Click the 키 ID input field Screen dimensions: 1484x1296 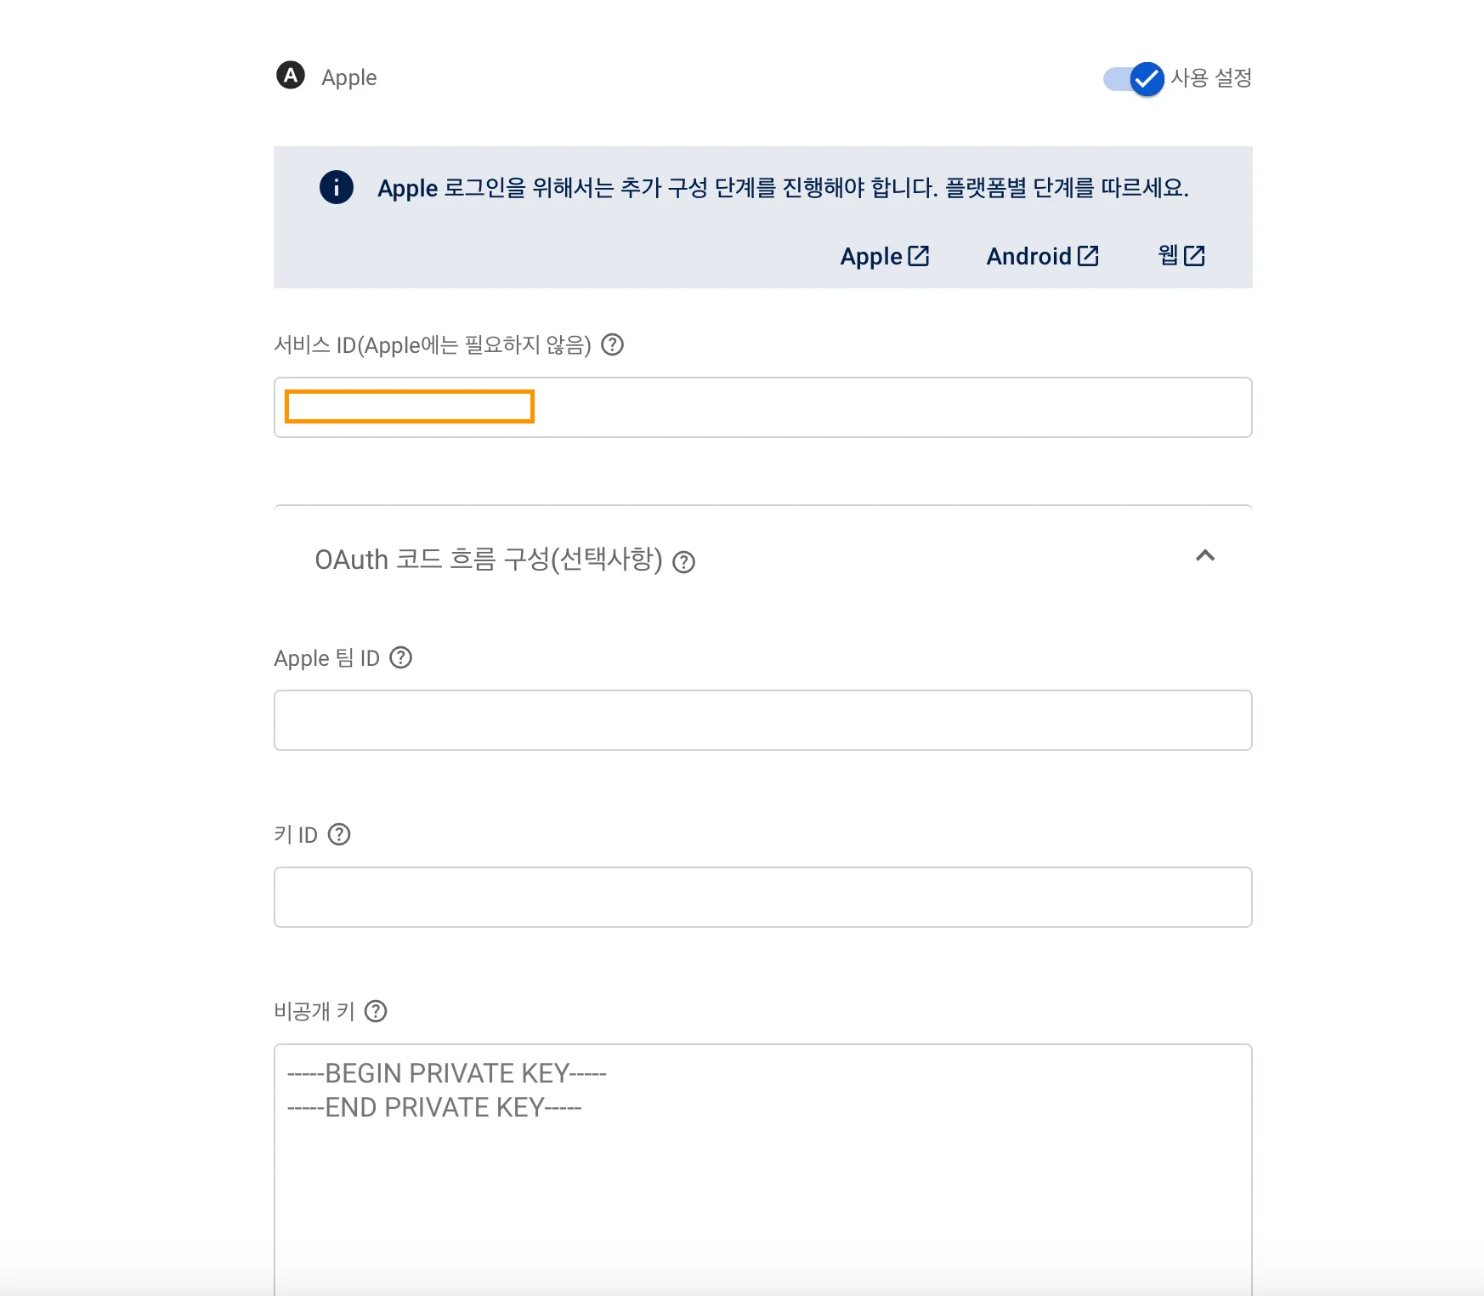tap(763, 897)
